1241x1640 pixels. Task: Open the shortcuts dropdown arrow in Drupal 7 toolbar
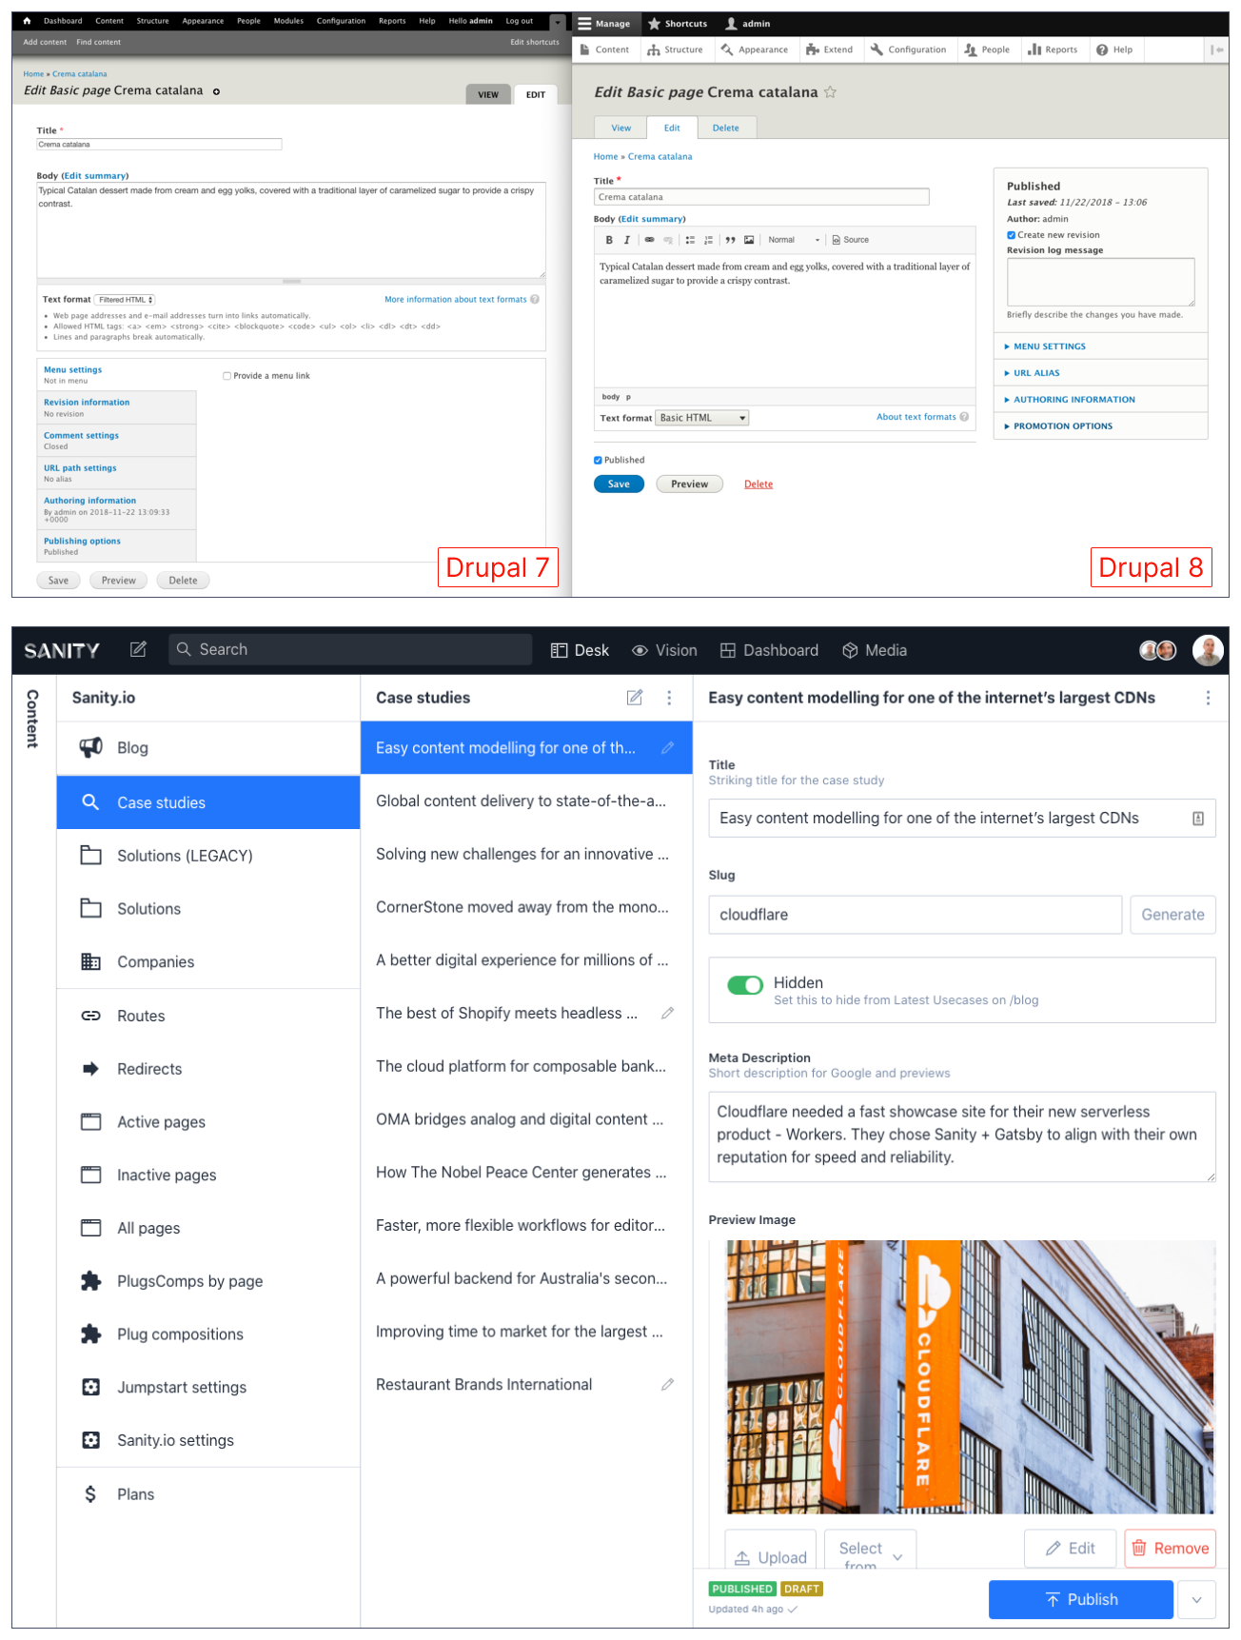tap(558, 23)
